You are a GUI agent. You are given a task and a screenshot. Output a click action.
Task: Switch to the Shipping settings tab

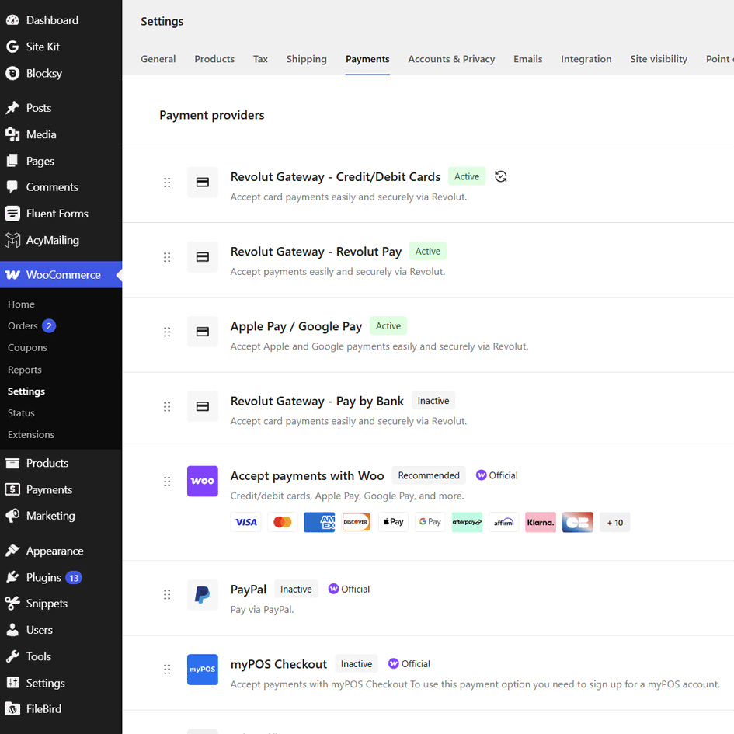(306, 59)
